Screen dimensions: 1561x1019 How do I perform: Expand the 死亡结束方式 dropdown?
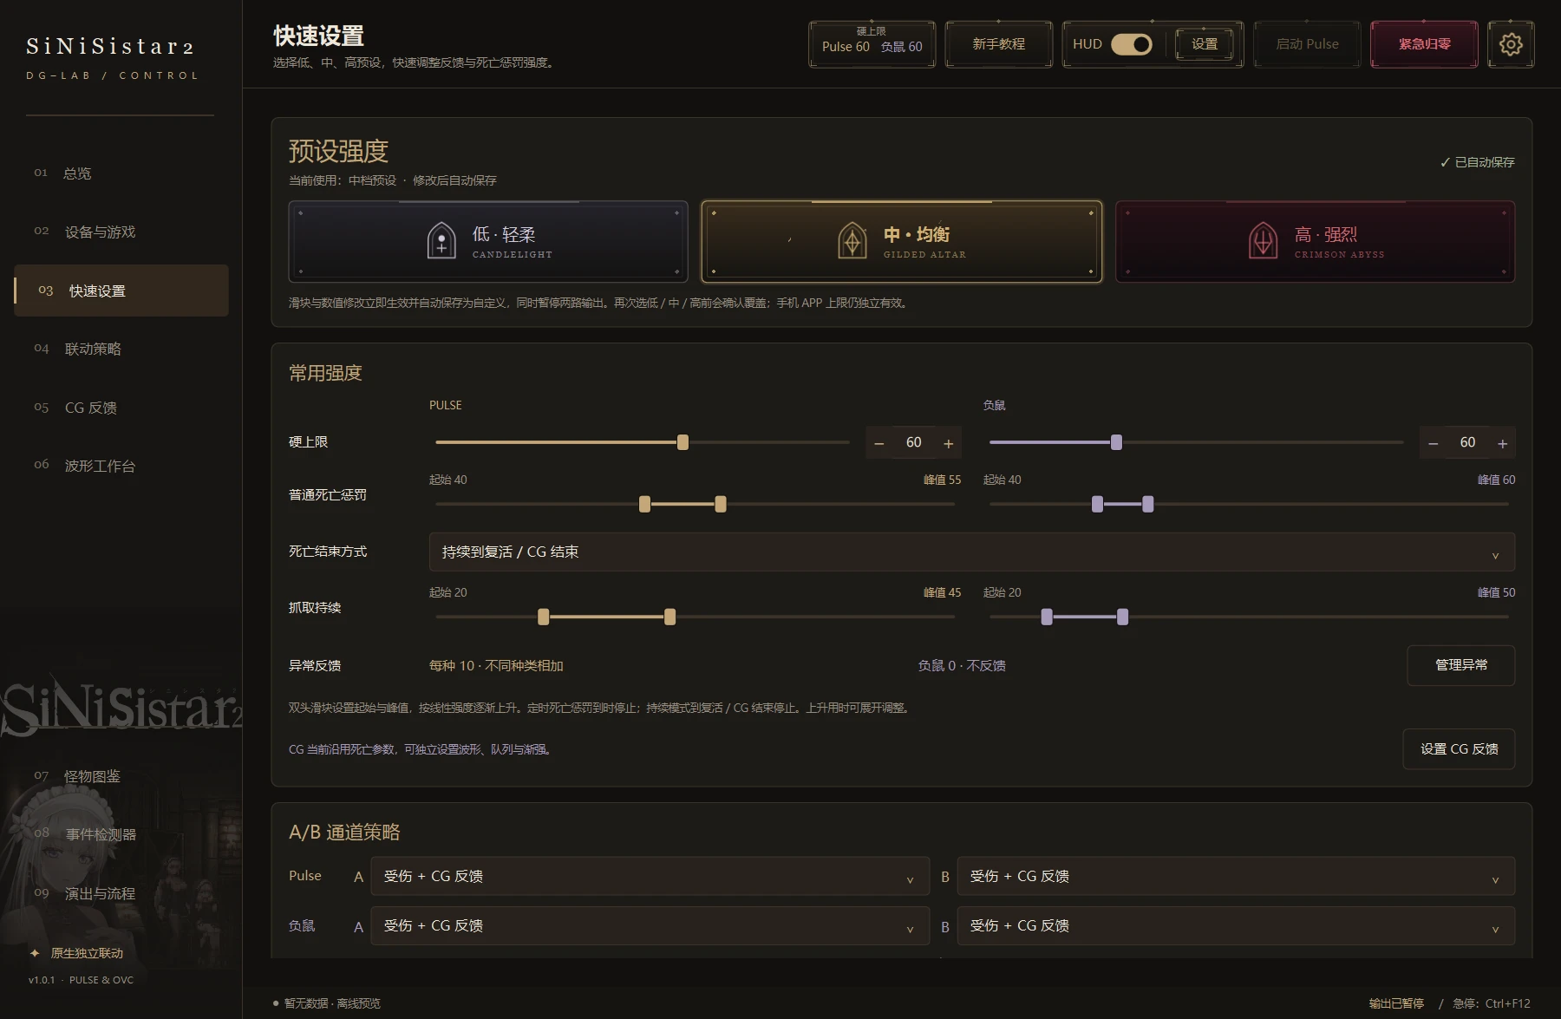tap(972, 552)
